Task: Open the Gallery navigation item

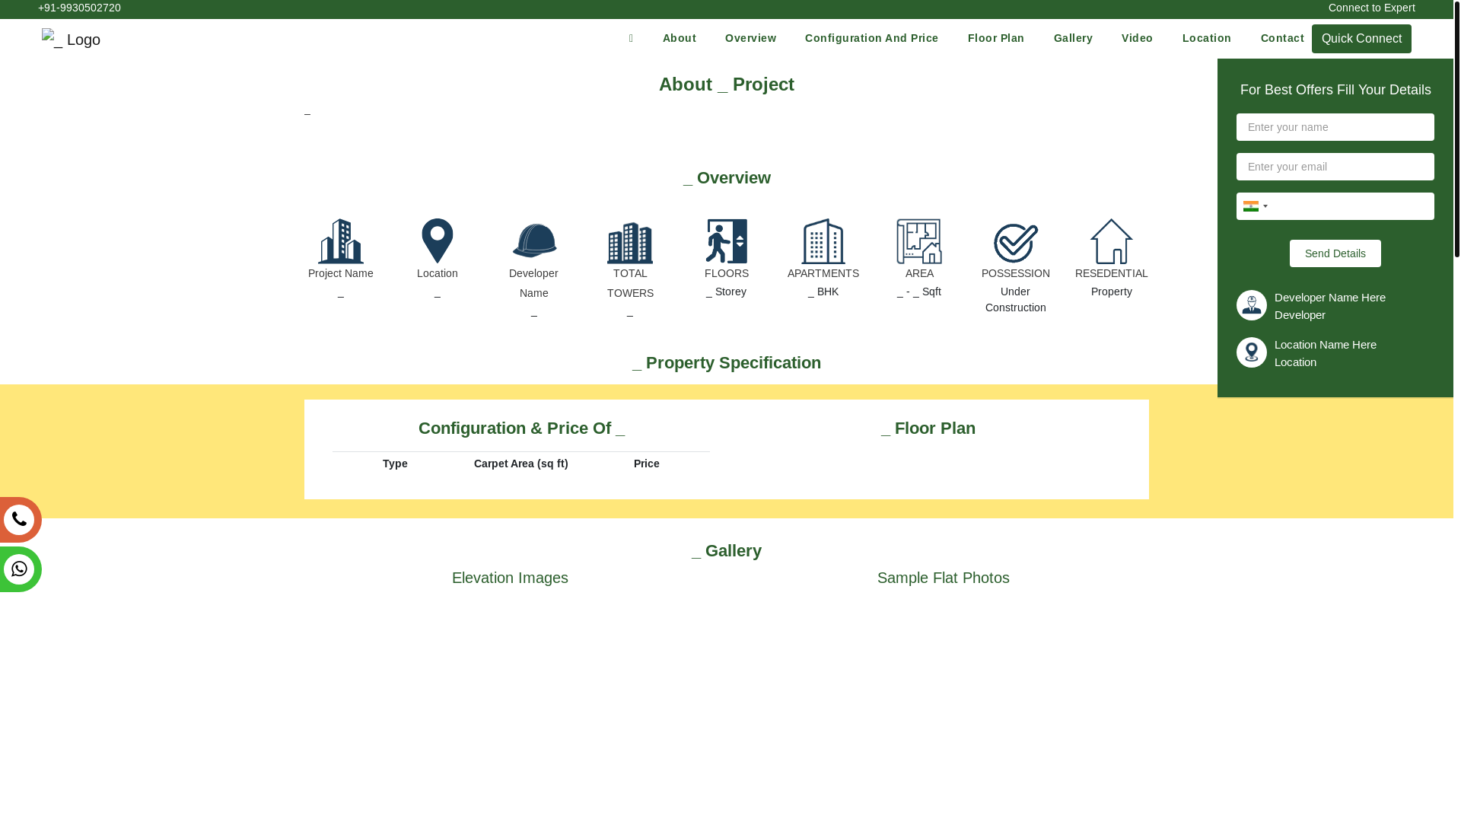Action: [1074, 38]
